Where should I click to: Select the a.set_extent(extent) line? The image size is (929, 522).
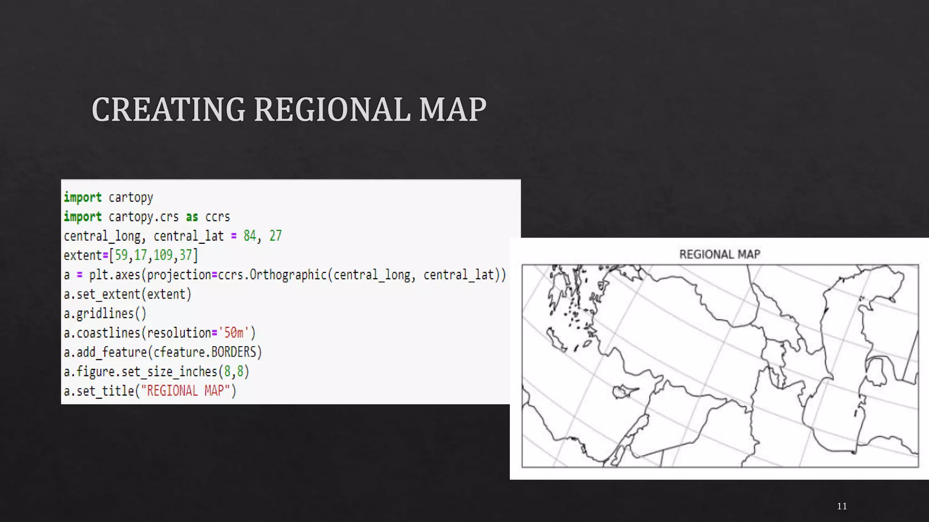click(127, 295)
